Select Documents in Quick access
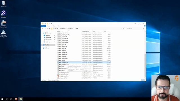180x101 pixels. coord(48,40)
